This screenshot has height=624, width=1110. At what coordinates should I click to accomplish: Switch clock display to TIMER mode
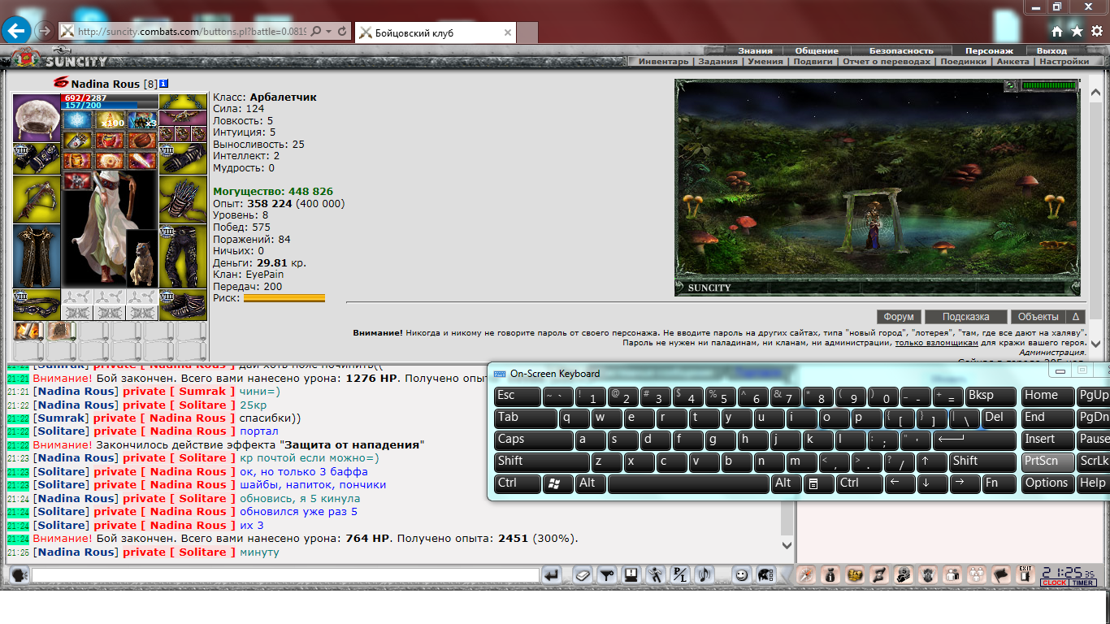point(1082,583)
